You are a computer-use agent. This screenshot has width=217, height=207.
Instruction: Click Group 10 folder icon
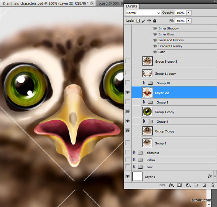(150, 83)
